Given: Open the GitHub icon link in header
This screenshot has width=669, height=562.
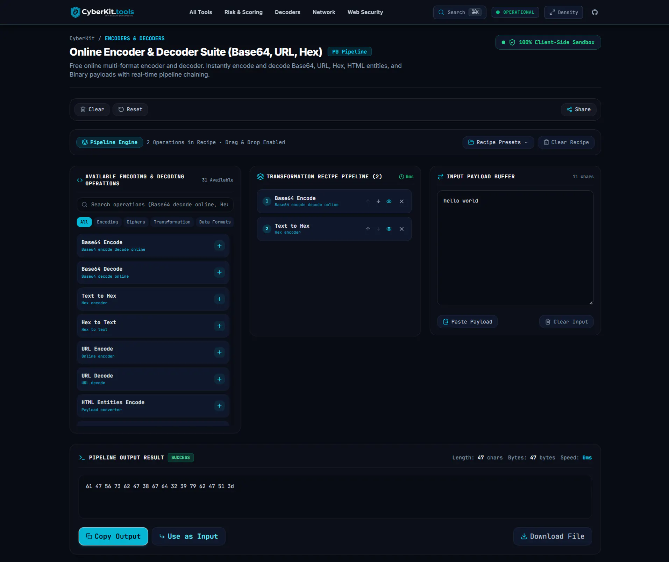Looking at the screenshot, I should point(595,12).
